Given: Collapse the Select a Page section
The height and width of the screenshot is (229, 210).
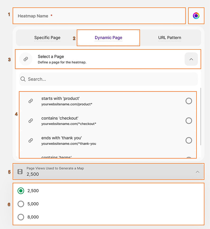Looking at the screenshot, I should pyautogui.click(x=191, y=59).
